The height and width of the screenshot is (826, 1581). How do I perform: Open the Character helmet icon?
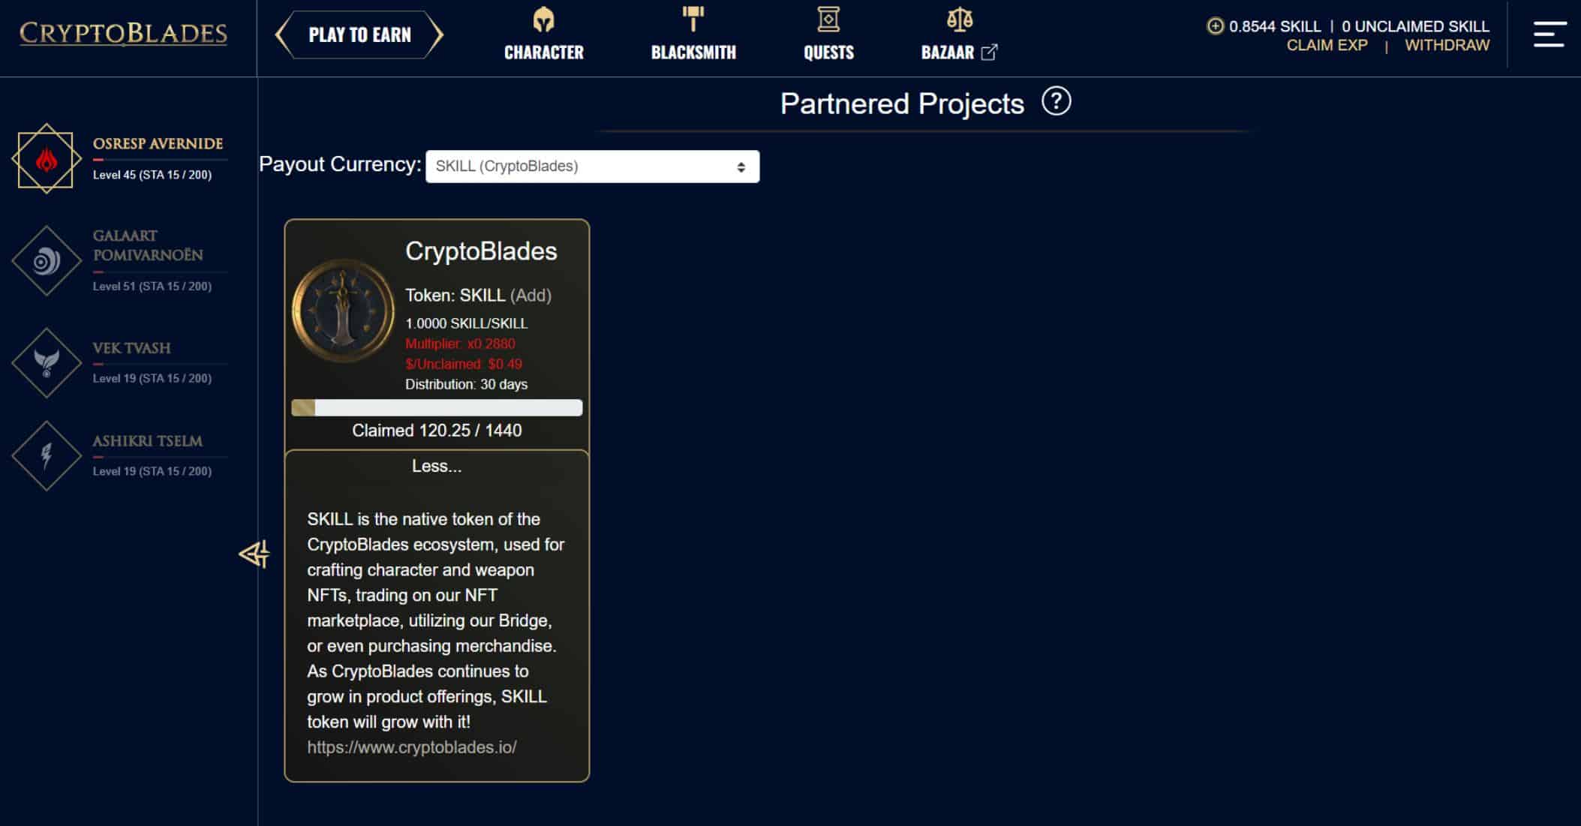[543, 20]
